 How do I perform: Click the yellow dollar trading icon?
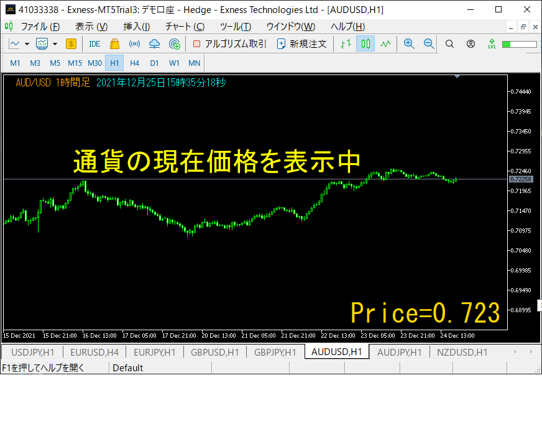tap(71, 44)
